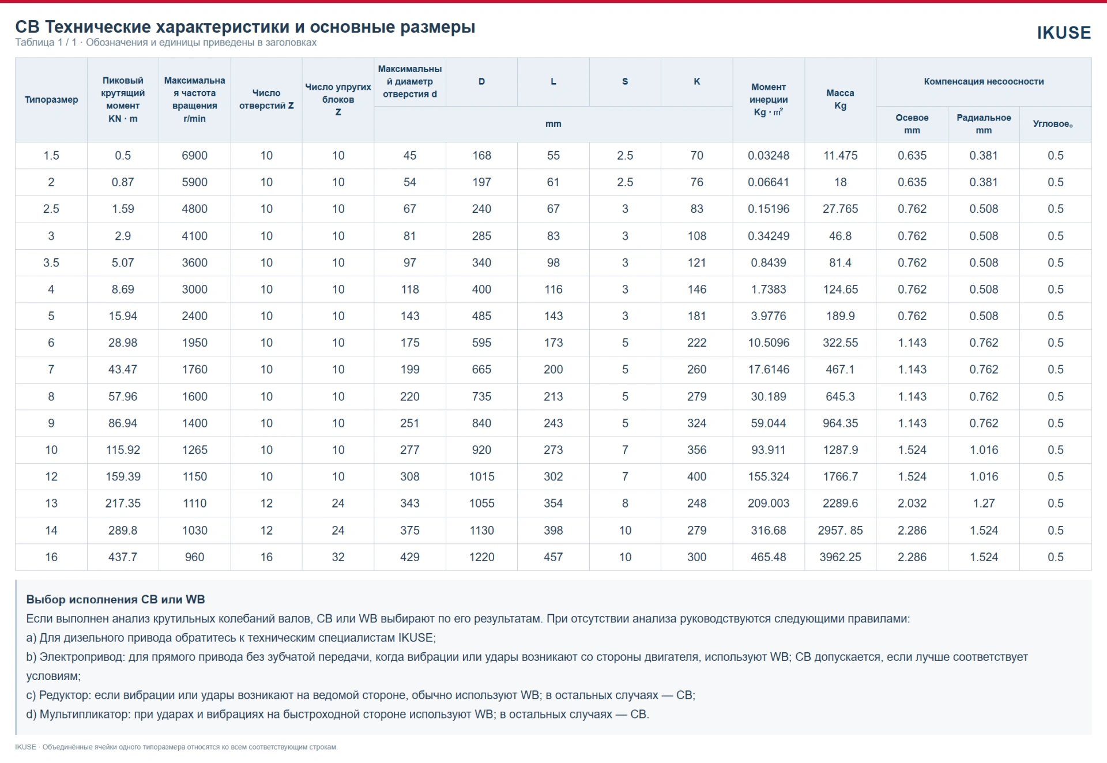
Task: Click the note line starting 'c) Редуктор'
Action: (360, 695)
